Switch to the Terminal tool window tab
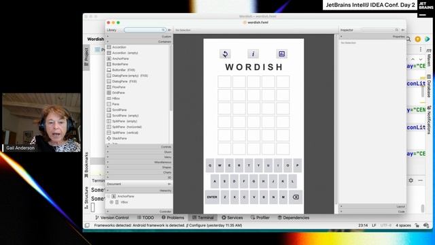 tap(203, 218)
